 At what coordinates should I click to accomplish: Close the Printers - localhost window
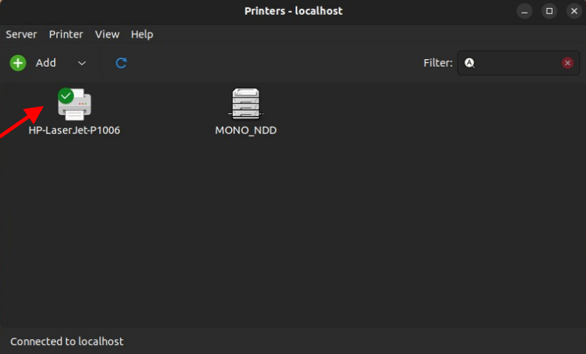[x=573, y=11]
